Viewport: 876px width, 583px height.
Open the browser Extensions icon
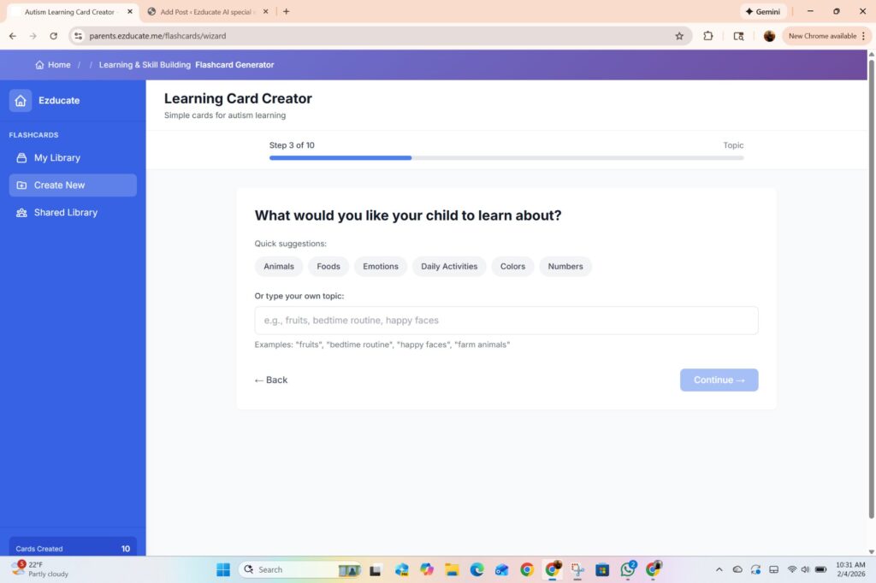pos(708,36)
